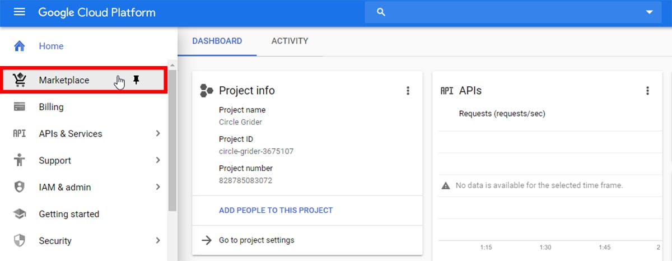Click the Project info hexagons icon
Screen dimensions: 672x261
click(x=207, y=90)
